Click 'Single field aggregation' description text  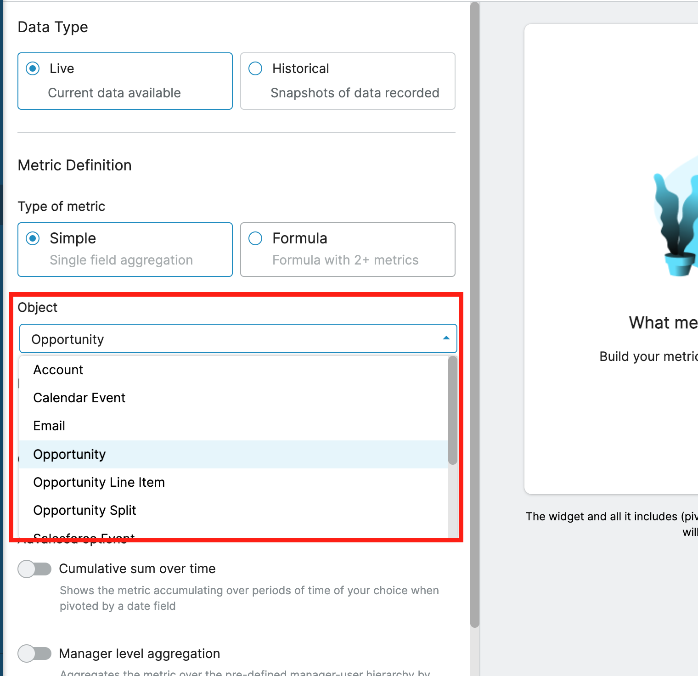pos(121,260)
